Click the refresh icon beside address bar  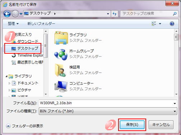115,14
